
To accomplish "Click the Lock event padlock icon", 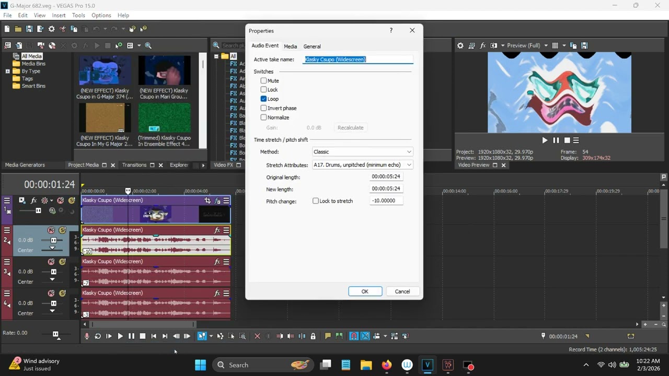I will tap(313, 336).
